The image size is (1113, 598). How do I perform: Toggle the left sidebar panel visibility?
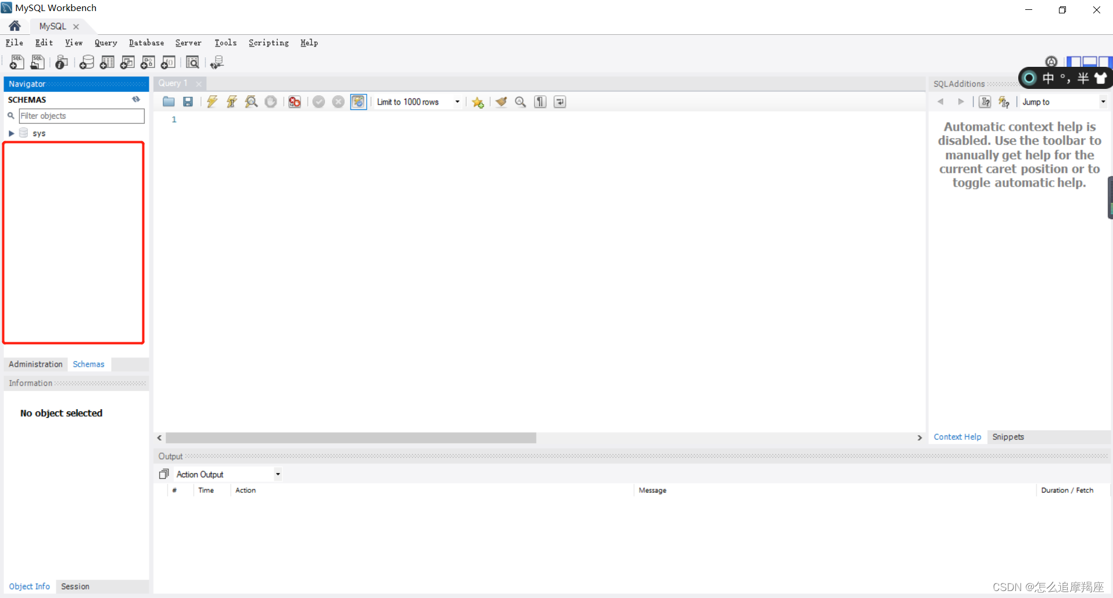click(x=1074, y=62)
